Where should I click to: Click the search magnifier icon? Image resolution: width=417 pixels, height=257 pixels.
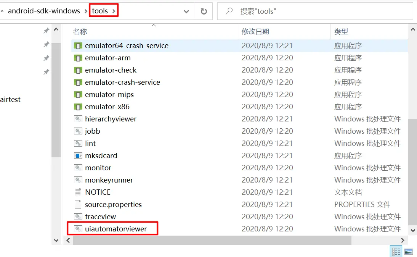tap(229, 11)
